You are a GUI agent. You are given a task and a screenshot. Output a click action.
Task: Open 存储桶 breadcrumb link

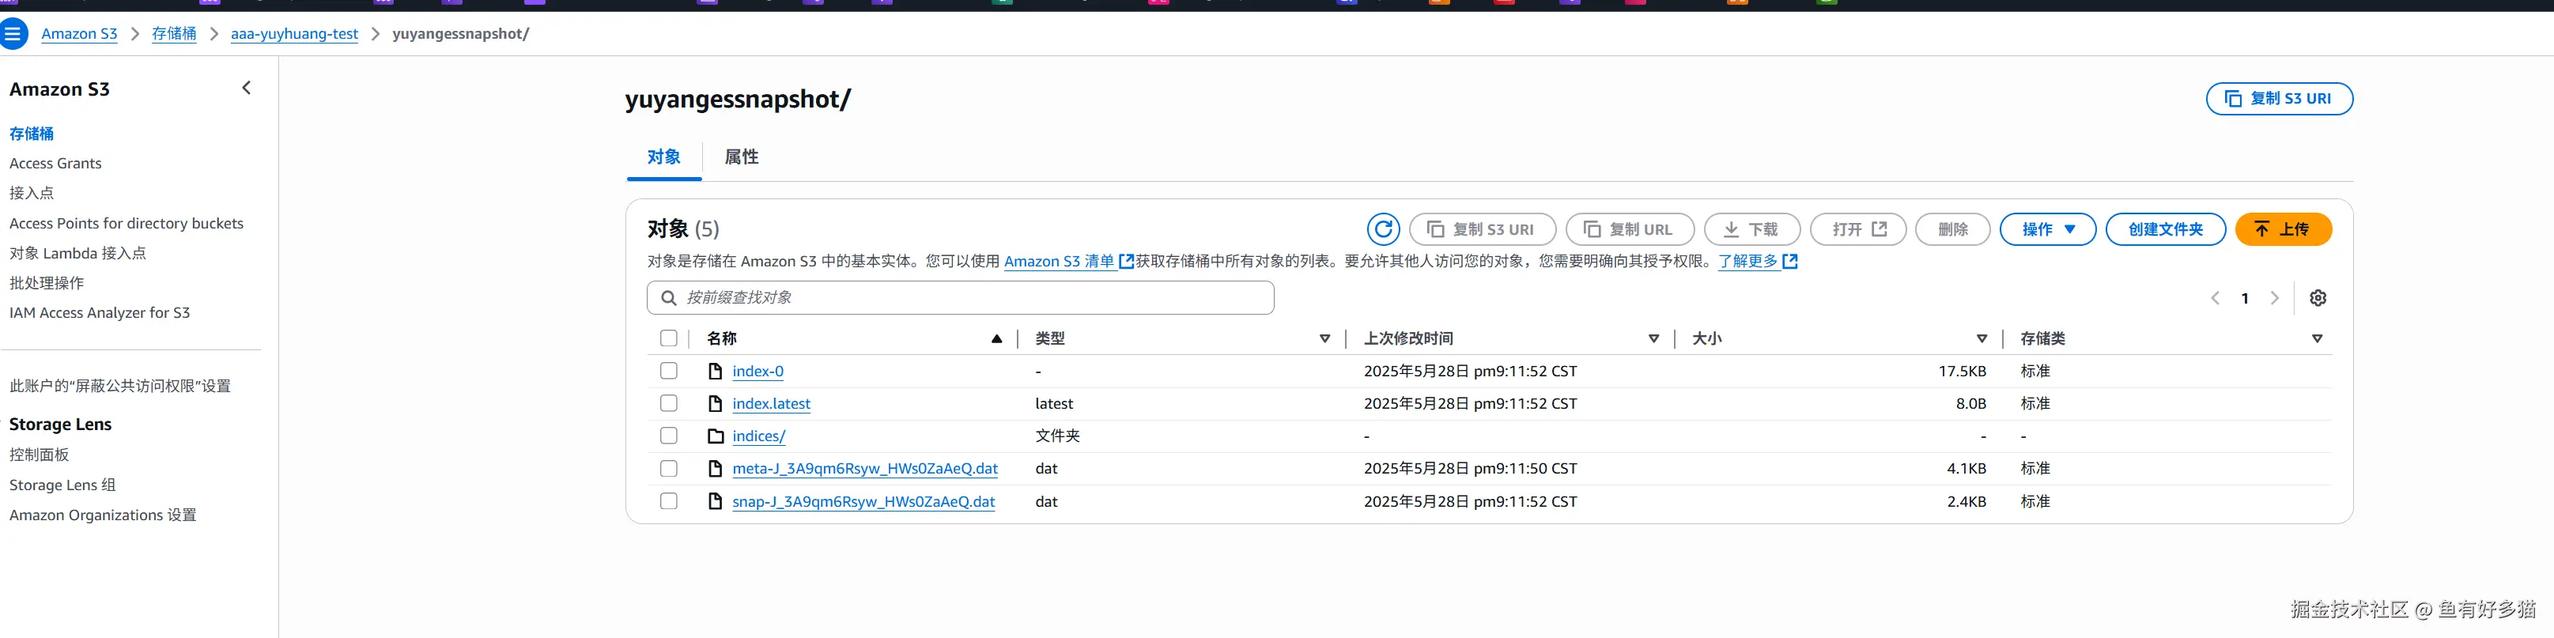(x=173, y=34)
